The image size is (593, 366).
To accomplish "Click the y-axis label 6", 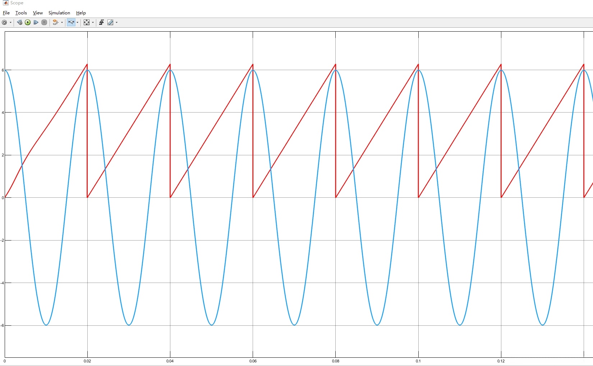I will (3, 70).
